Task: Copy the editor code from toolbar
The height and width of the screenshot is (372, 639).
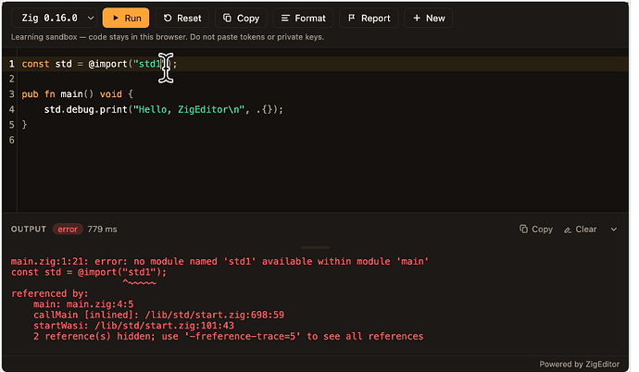Action: [241, 18]
